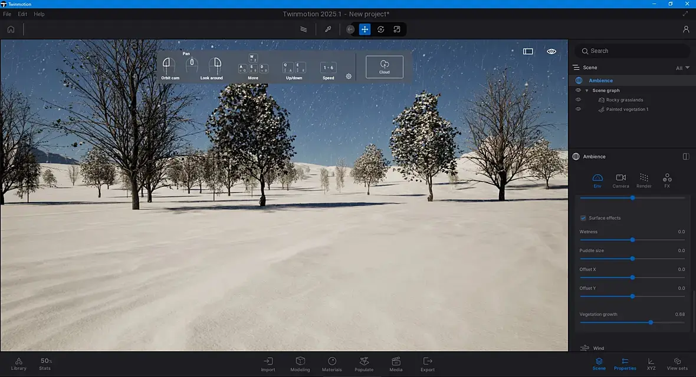
Task: Select Rocky grasslands item
Action: coord(624,100)
